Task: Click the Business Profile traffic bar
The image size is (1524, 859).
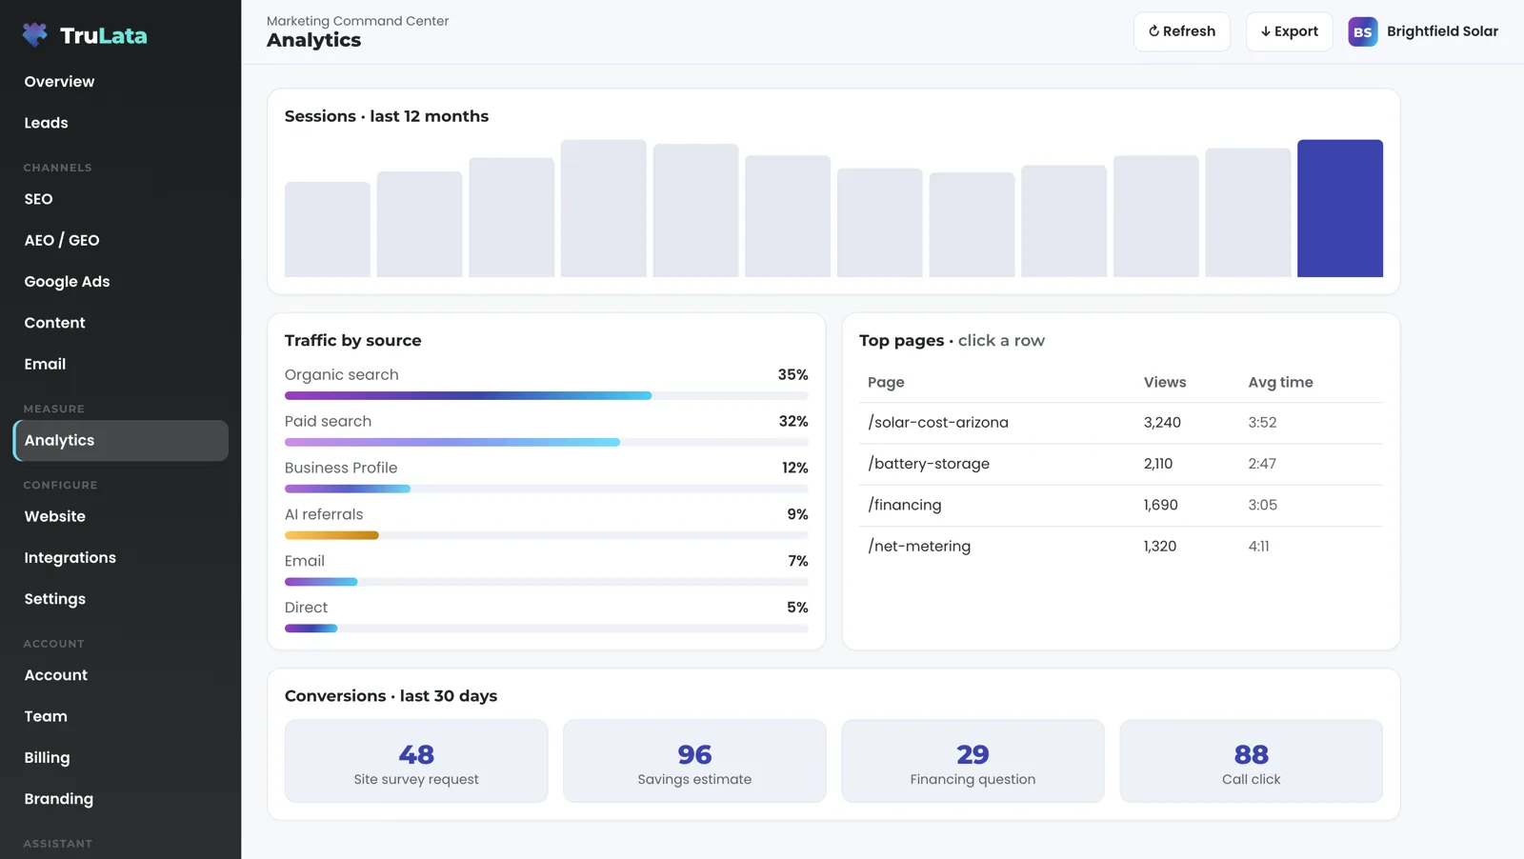Action: coord(547,489)
